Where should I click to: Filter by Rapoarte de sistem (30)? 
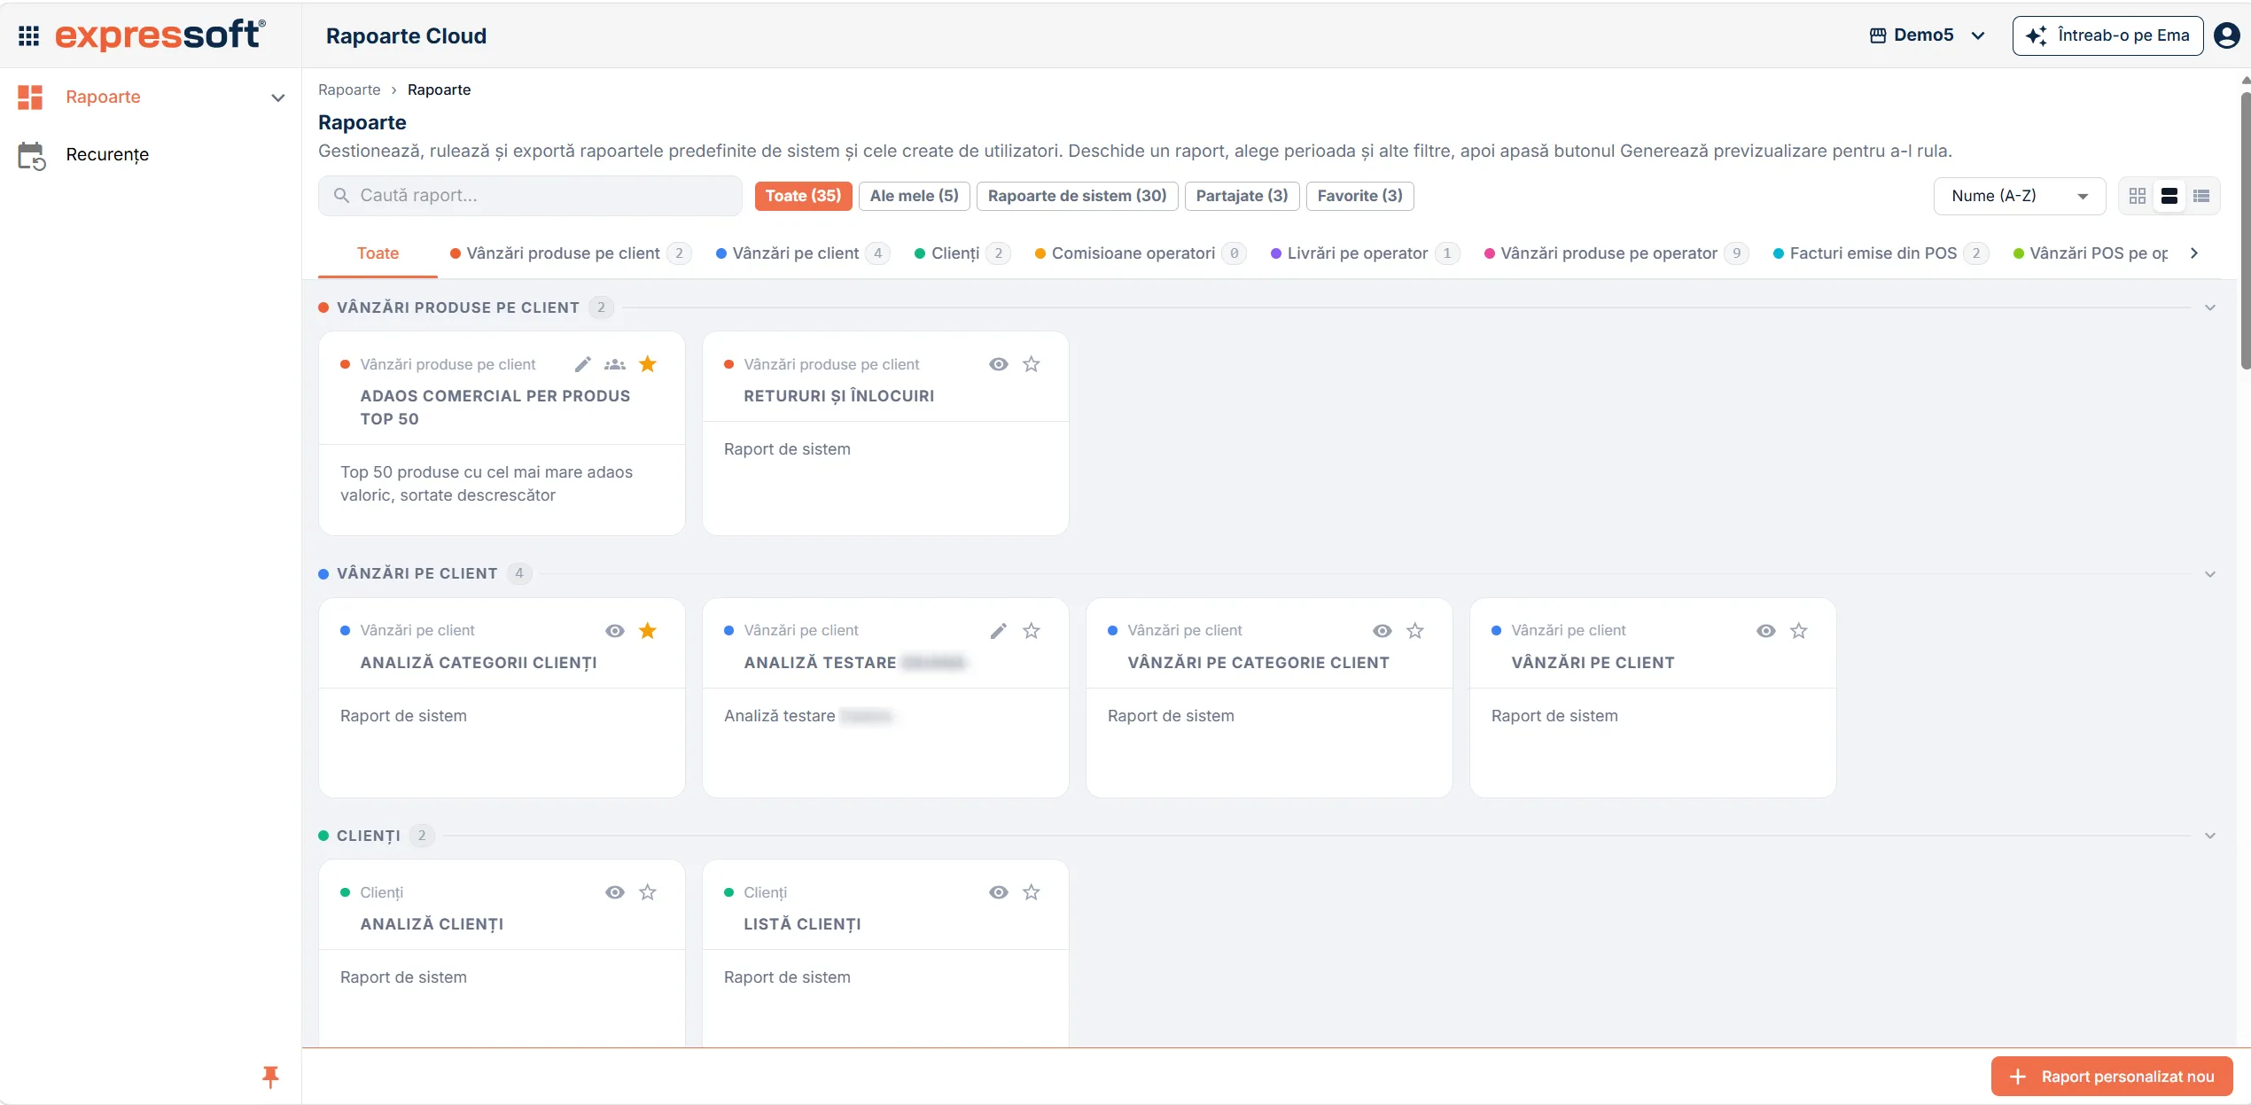(1077, 196)
